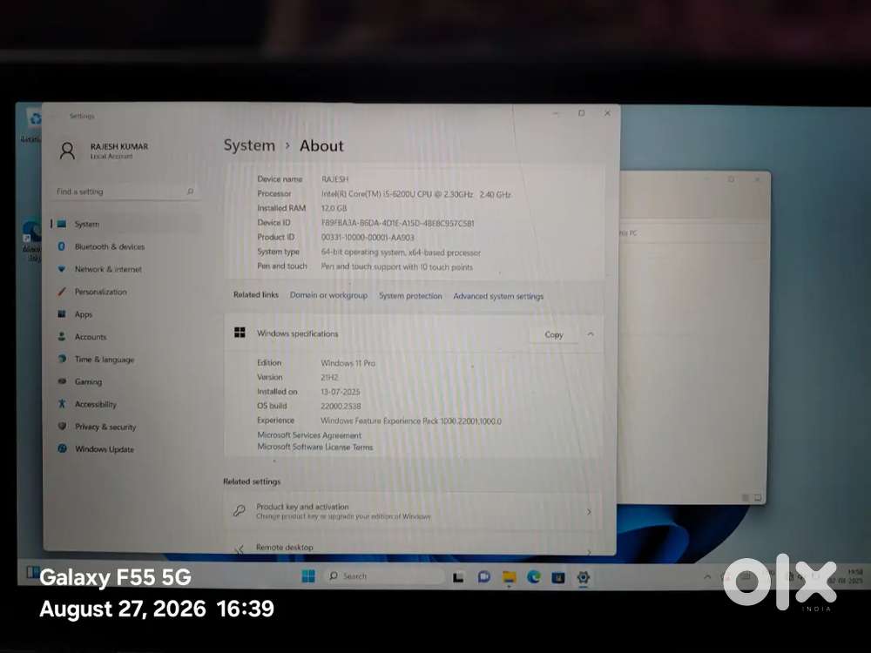This screenshot has width=871, height=653.
Task: Open the Start menu on taskbar
Action: point(308,576)
